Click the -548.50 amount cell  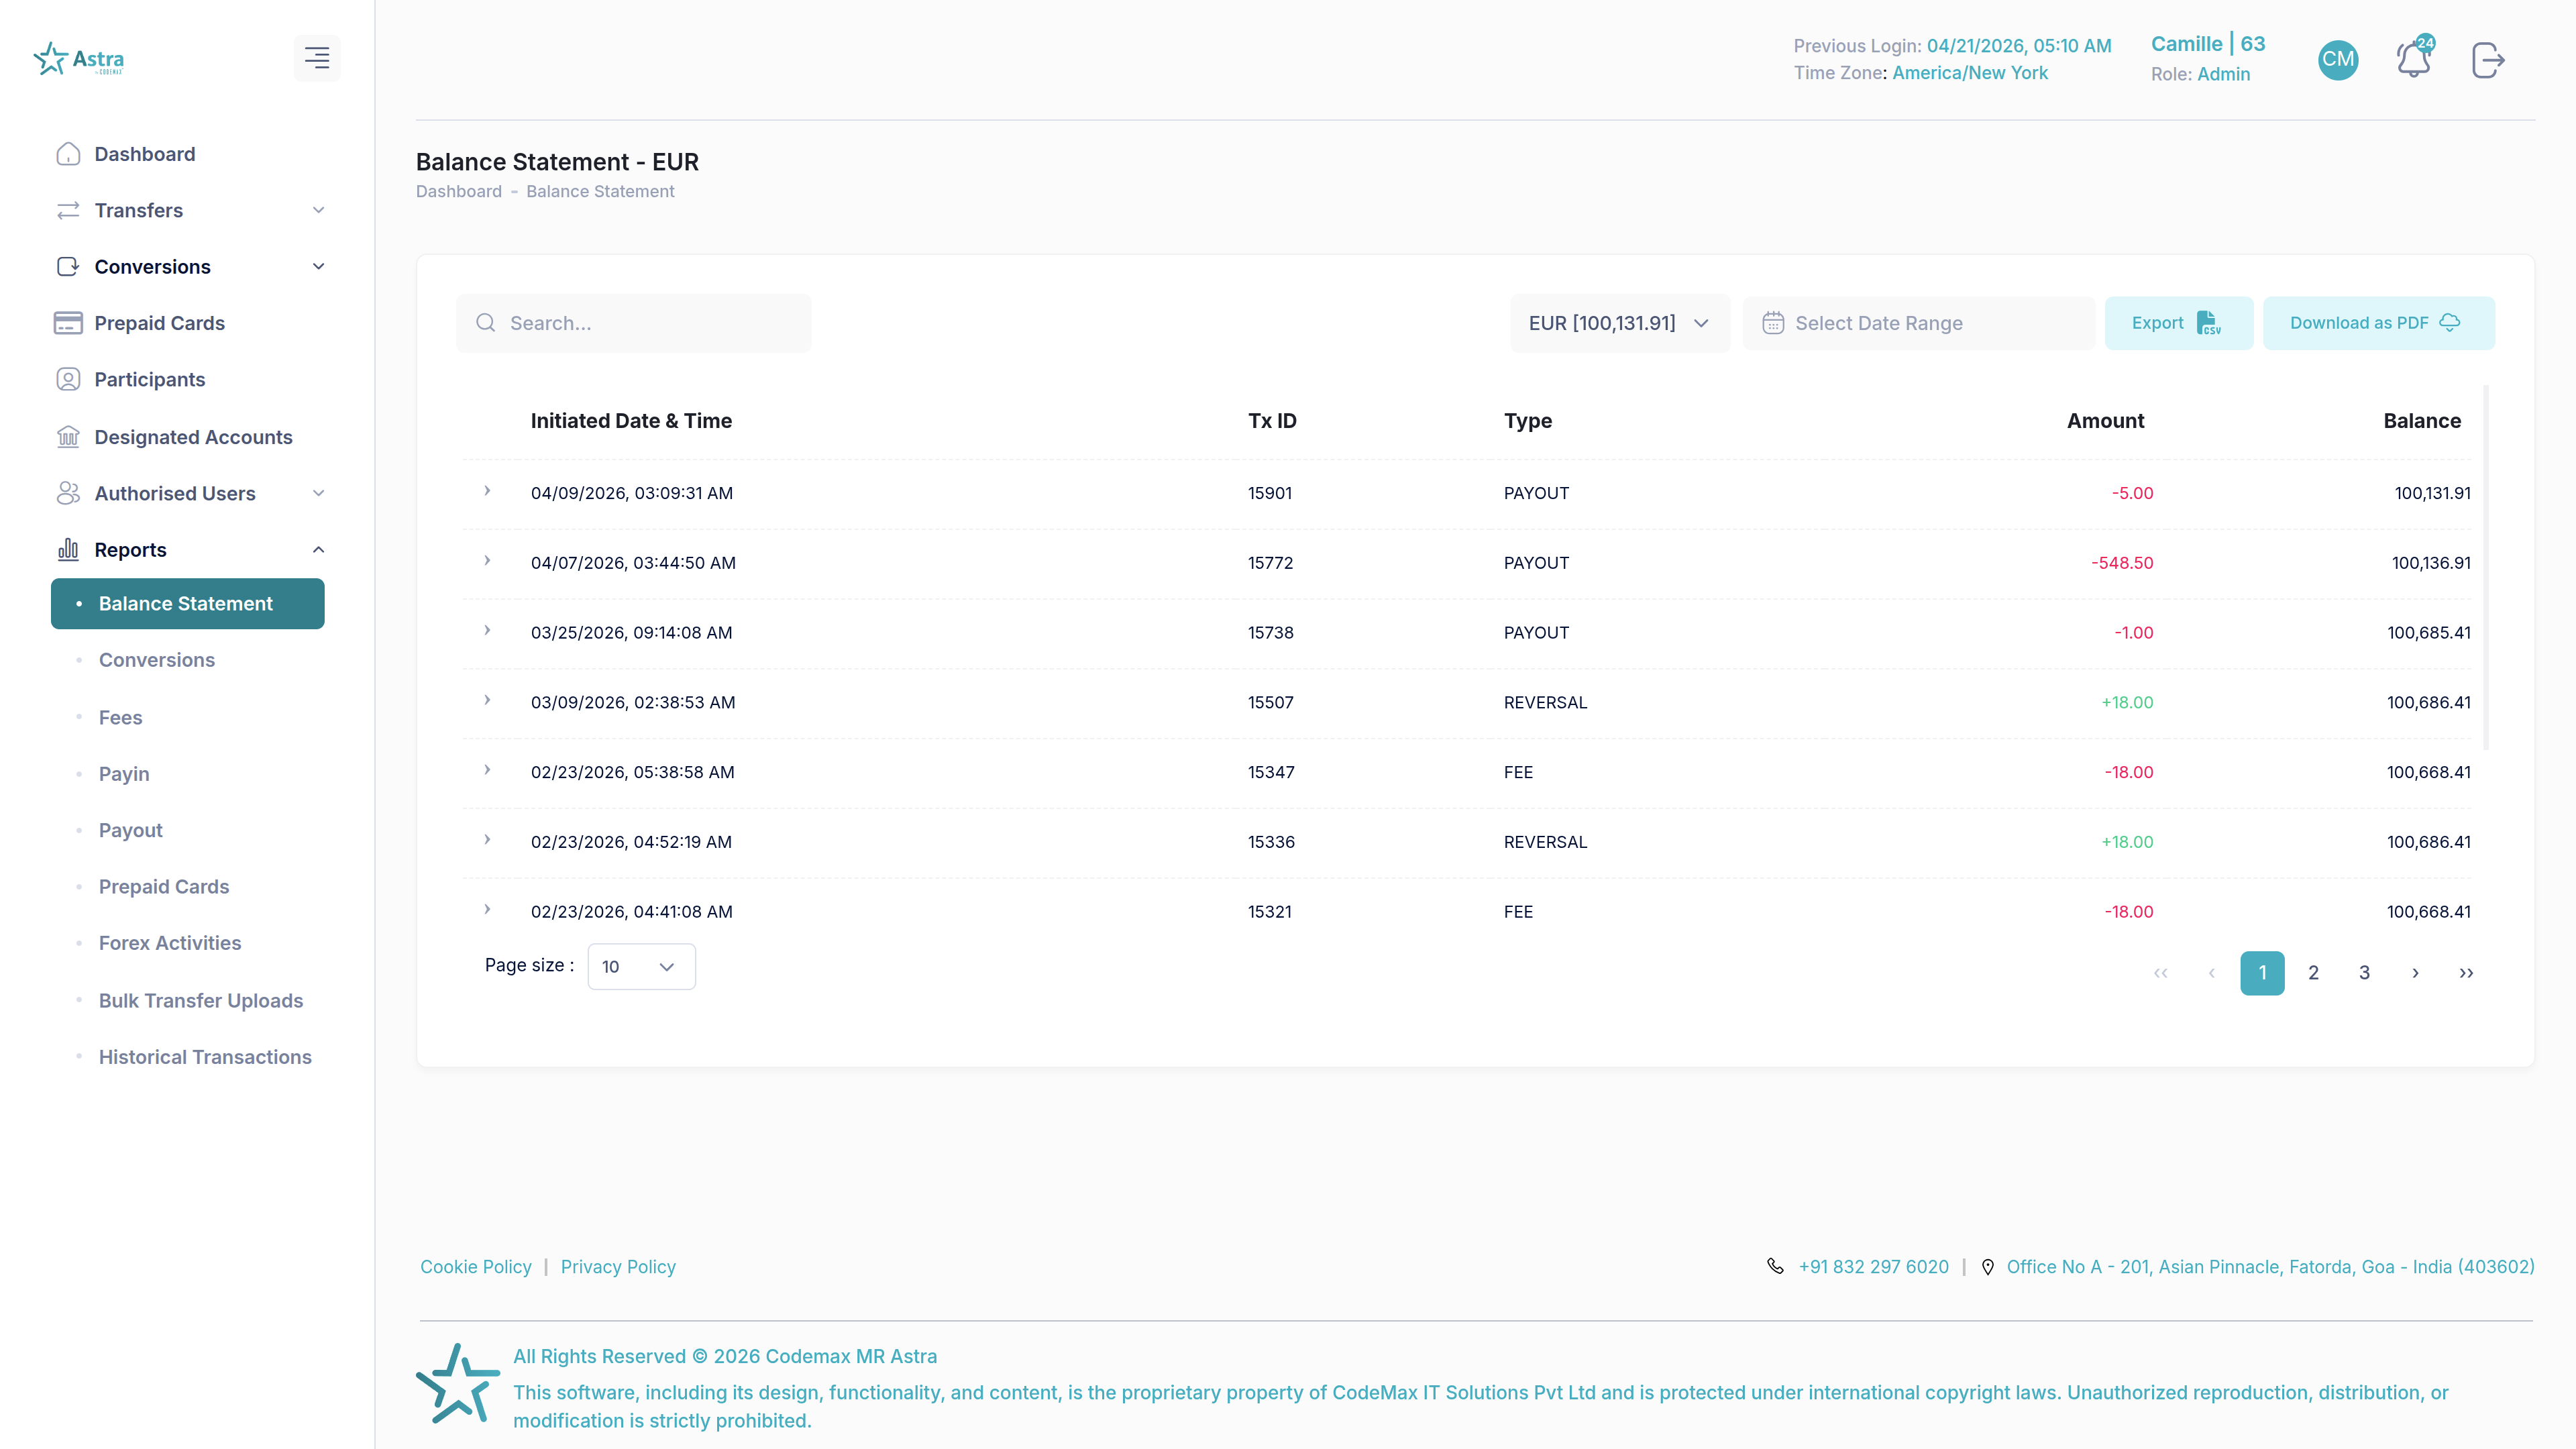(x=2122, y=563)
